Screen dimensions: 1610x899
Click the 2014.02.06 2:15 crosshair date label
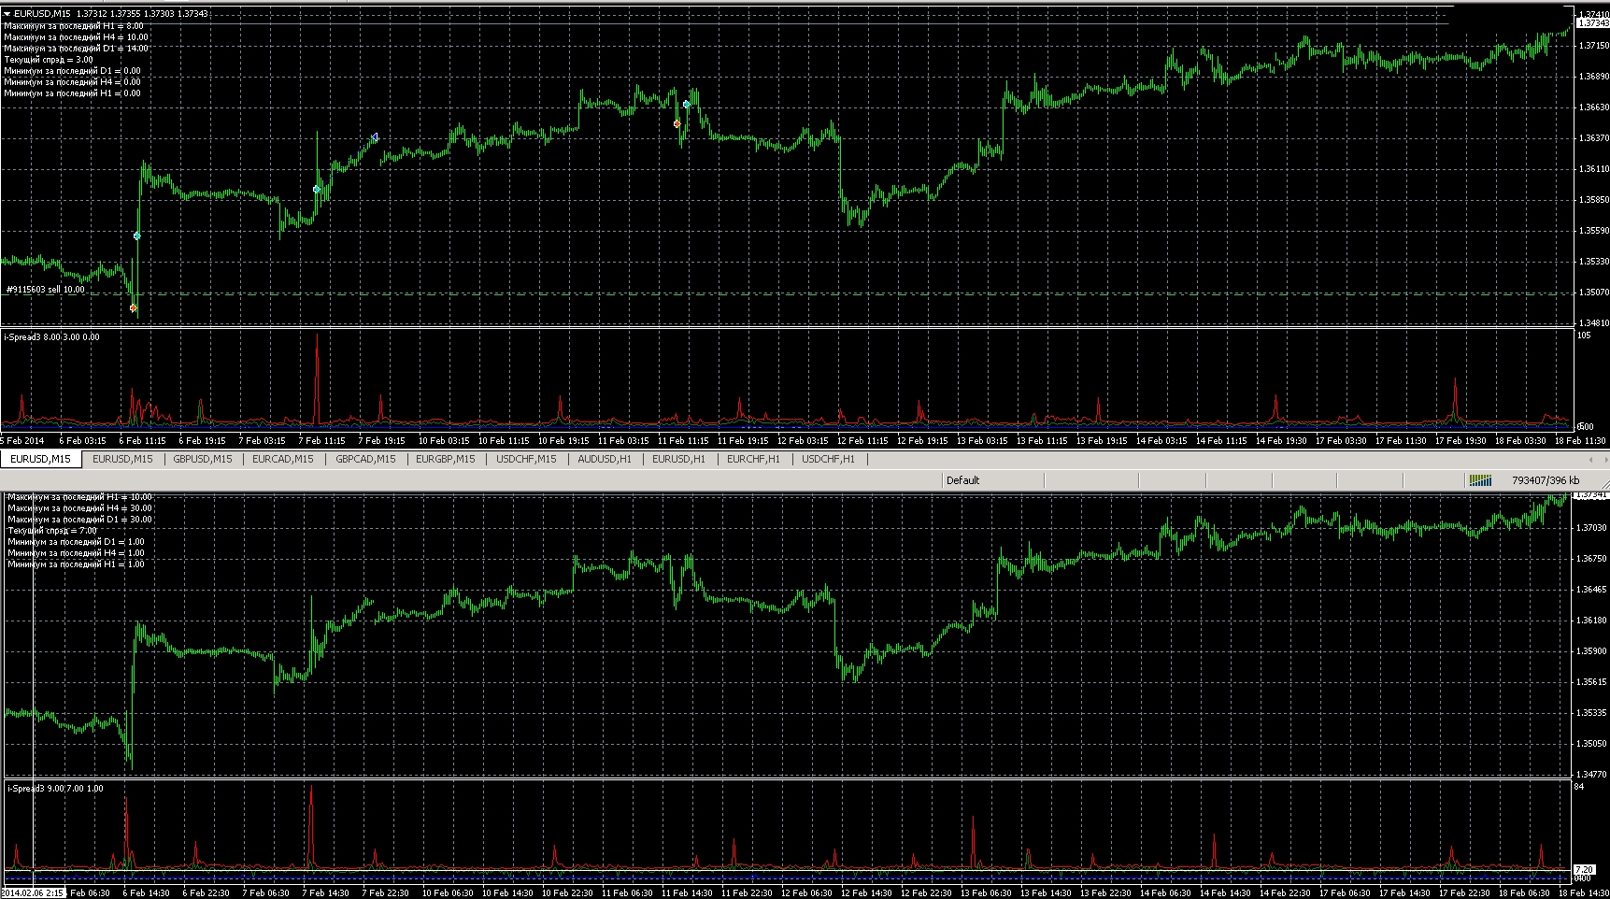33,892
